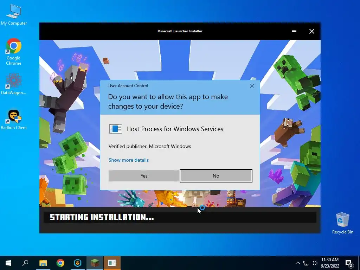Click Yes in User Account Control dialog
The image size is (360, 270).
[144, 176]
